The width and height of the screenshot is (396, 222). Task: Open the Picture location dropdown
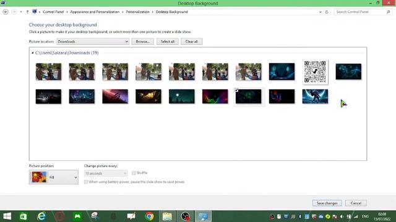93,41
